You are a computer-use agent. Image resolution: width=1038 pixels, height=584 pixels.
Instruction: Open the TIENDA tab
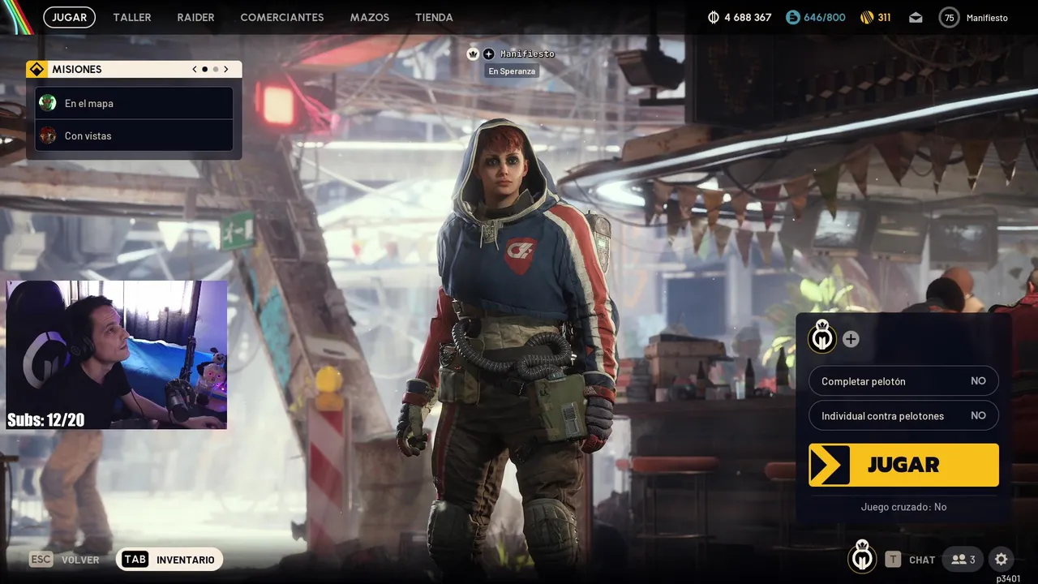coord(434,17)
